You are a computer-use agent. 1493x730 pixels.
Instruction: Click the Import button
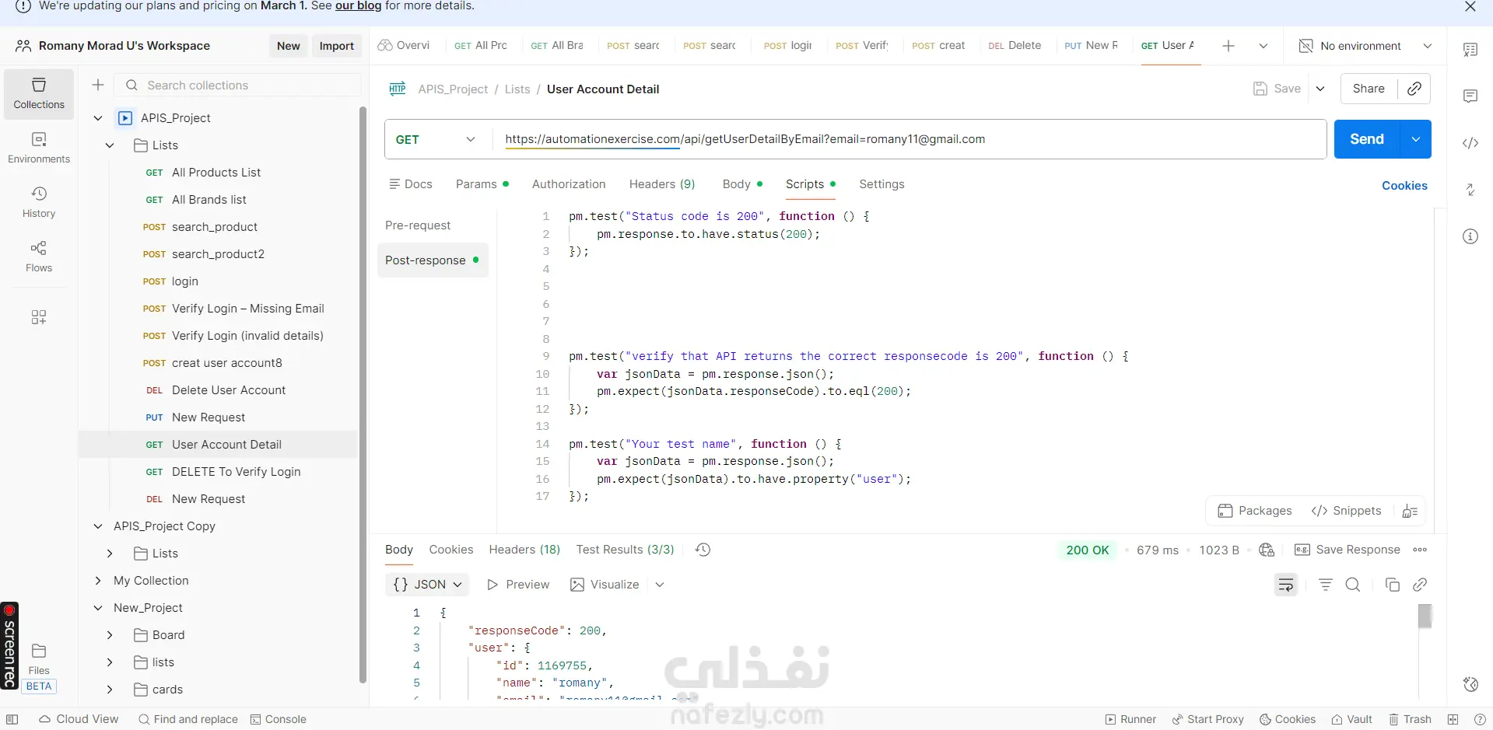[337, 46]
